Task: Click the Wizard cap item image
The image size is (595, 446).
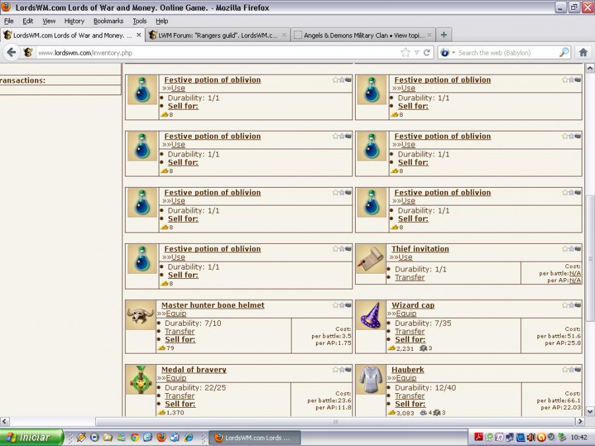Action: pyautogui.click(x=371, y=316)
